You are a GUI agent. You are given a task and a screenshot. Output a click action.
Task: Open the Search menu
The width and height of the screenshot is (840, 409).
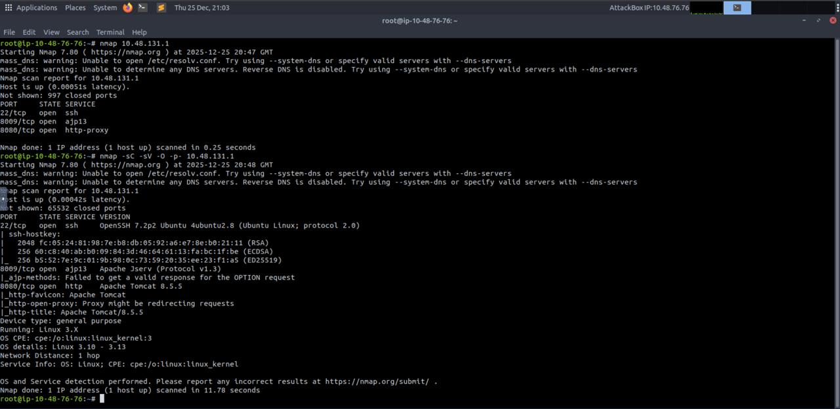pos(77,32)
